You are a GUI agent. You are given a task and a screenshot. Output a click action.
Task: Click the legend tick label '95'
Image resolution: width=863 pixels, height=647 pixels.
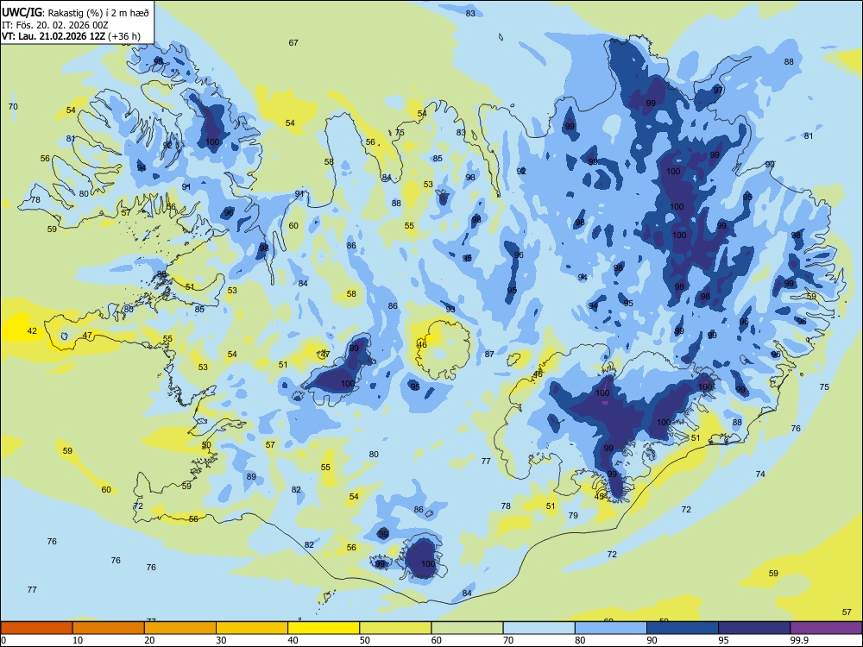[723, 640]
